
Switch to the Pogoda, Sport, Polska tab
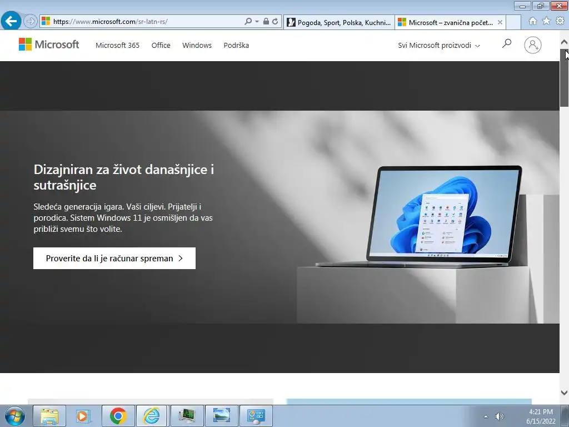click(339, 22)
